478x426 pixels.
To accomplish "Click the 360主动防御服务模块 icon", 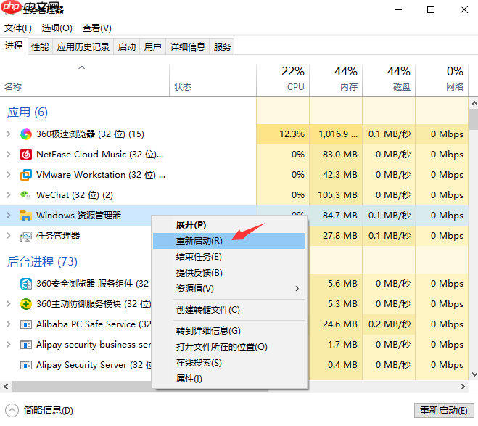I will pos(26,304).
